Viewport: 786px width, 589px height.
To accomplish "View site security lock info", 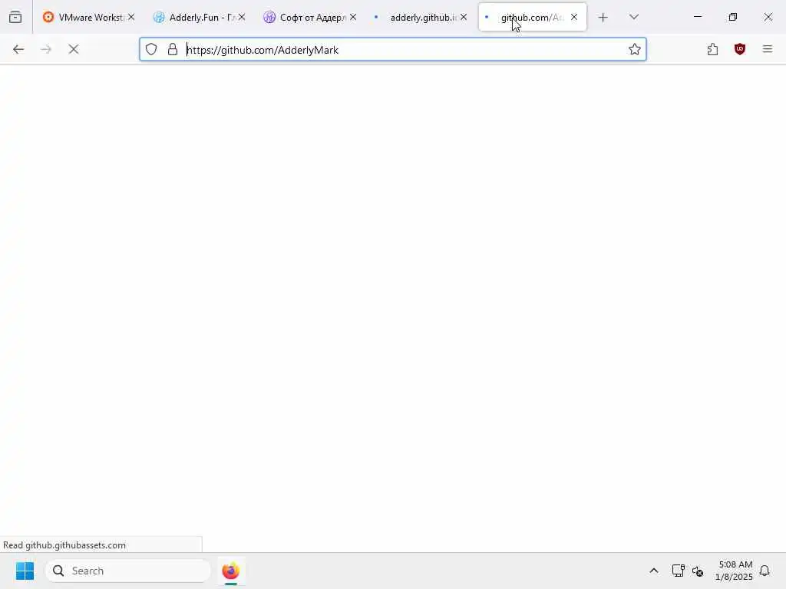I will point(173,49).
